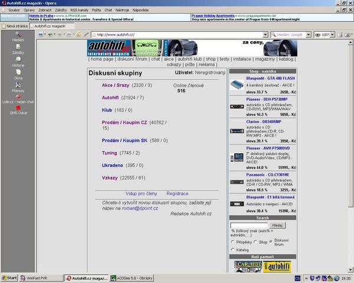Screen dimensions: 354x283
Task: Open the rightmost toolbar button dropdown arrow
Action: (x=352, y=35)
